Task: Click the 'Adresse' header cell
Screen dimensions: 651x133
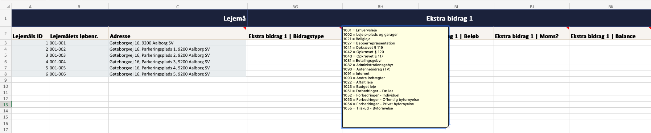Action: (177, 33)
